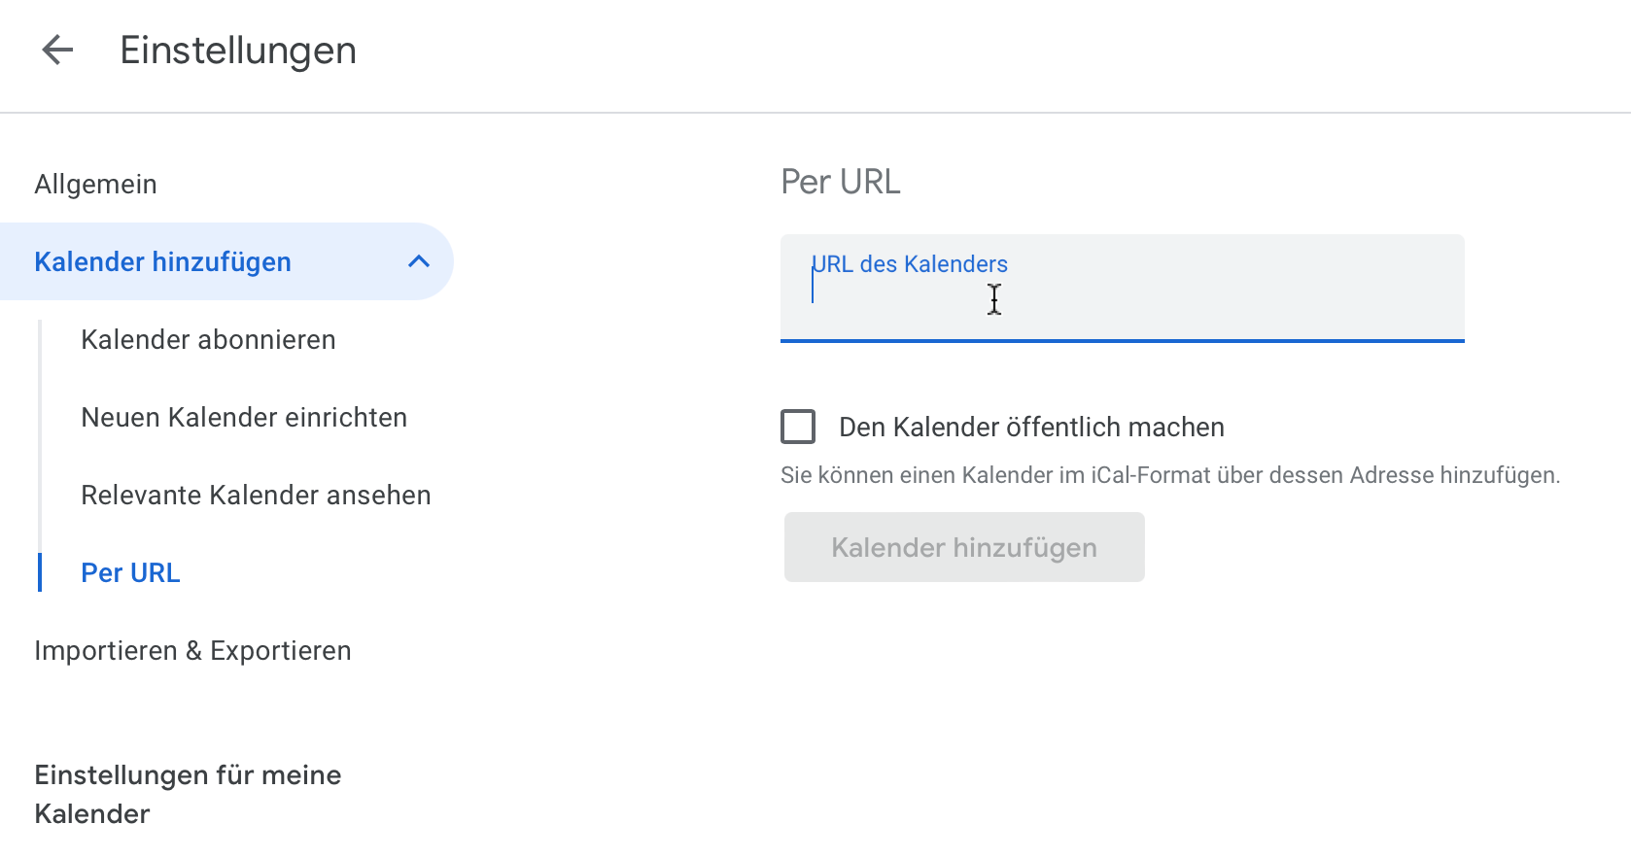Viewport: 1631px width, 858px height.
Task: Click Einstellungen für meine Kalender heading
Action: coord(188,794)
